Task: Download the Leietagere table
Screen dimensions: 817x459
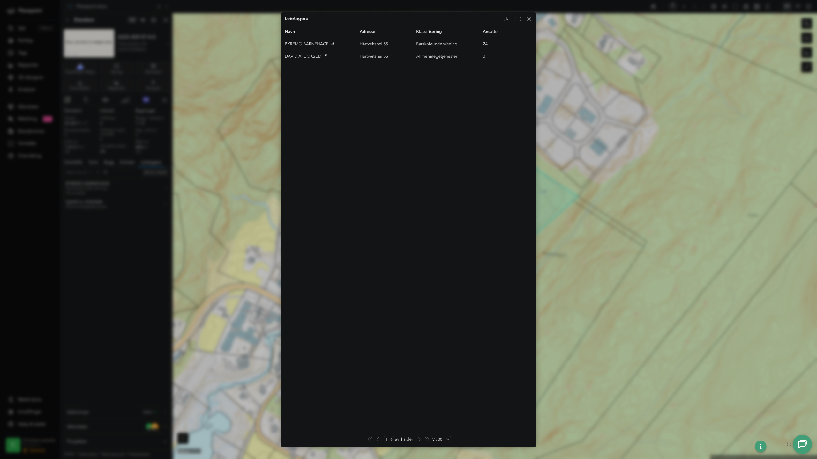Action: pos(507,19)
